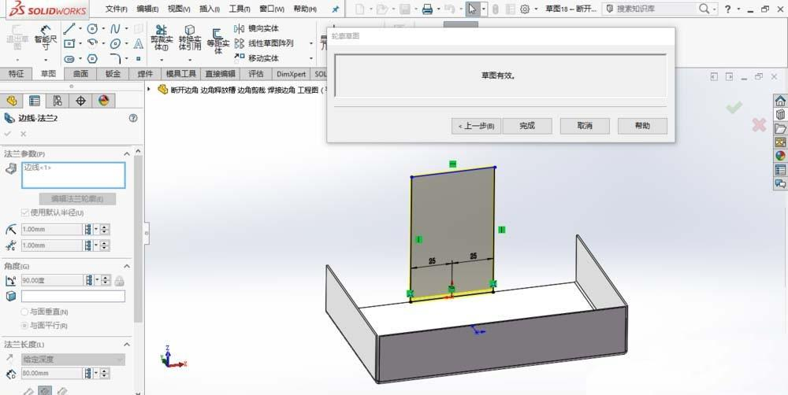The height and width of the screenshot is (395, 788).
Task: Select Perpendicular to face (与面垂直) radio
Action: [x=24, y=312]
